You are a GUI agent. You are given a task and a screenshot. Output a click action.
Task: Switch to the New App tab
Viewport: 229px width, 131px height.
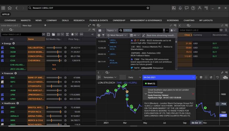[x=27, y=25]
